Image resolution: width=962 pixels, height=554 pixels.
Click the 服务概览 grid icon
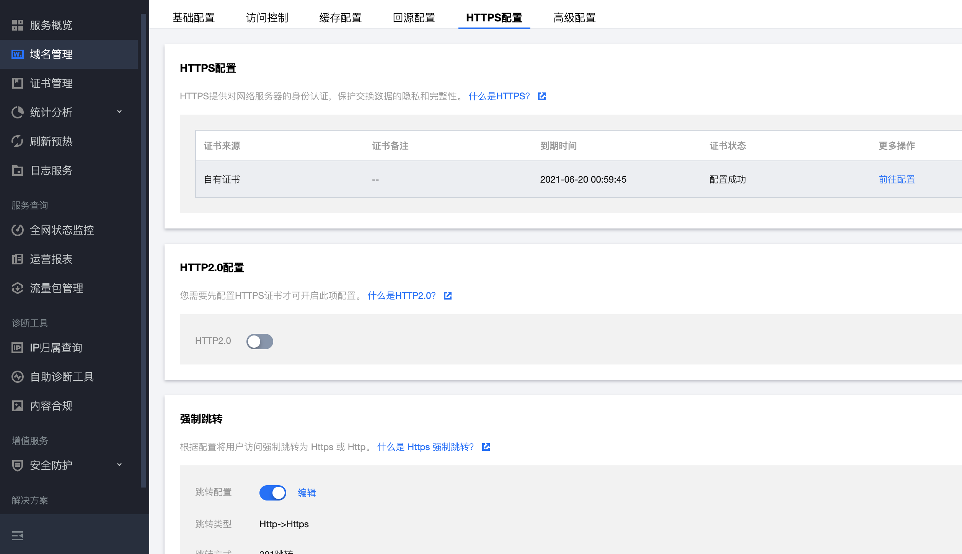point(18,25)
